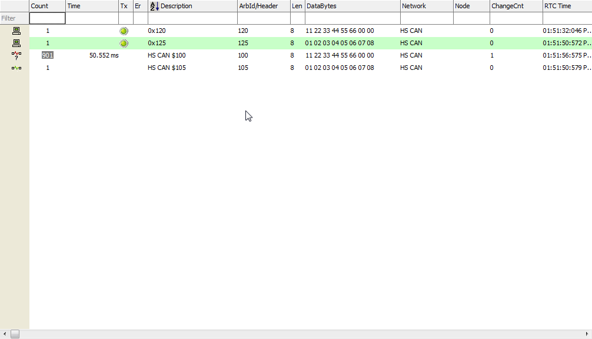Click the Description filter input field
The height and width of the screenshot is (339, 592).
point(192,18)
